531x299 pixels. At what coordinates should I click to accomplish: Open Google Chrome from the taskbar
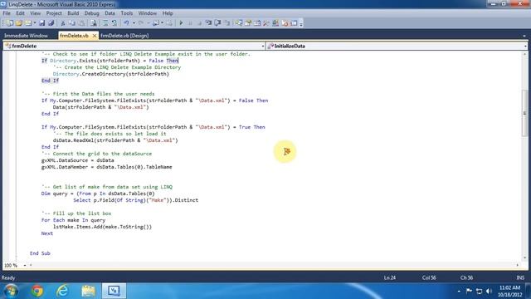(37, 291)
